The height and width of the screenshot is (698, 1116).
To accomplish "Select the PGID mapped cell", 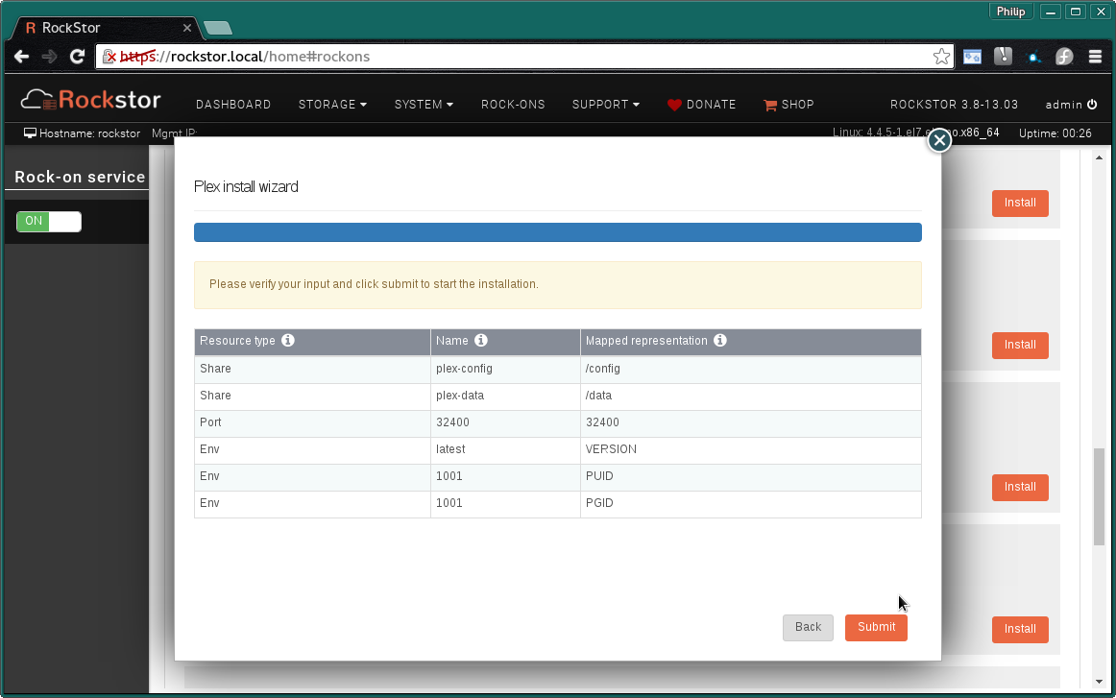I will [x=751, y=504].
